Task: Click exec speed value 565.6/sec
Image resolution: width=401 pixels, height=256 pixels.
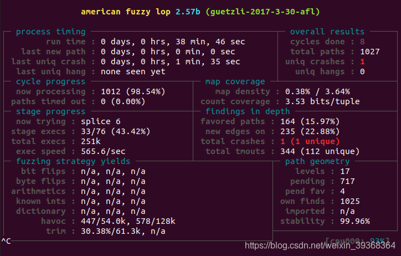Action: pyautogui.click(x=103, y=151)
